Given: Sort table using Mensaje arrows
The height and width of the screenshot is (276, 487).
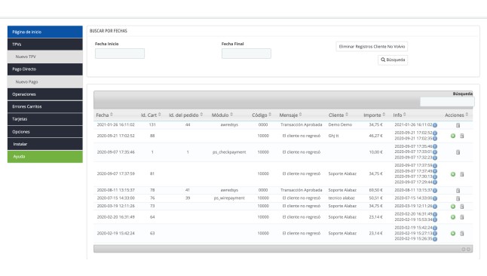Looking at the screenshot, I should [300, 115].
